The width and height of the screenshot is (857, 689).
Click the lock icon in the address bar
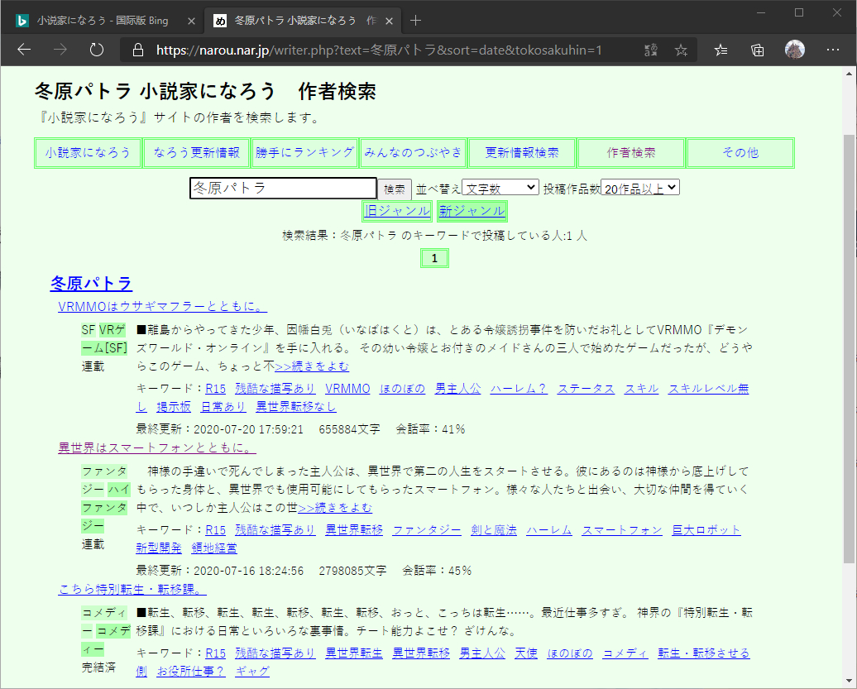[x=138, y=50]
